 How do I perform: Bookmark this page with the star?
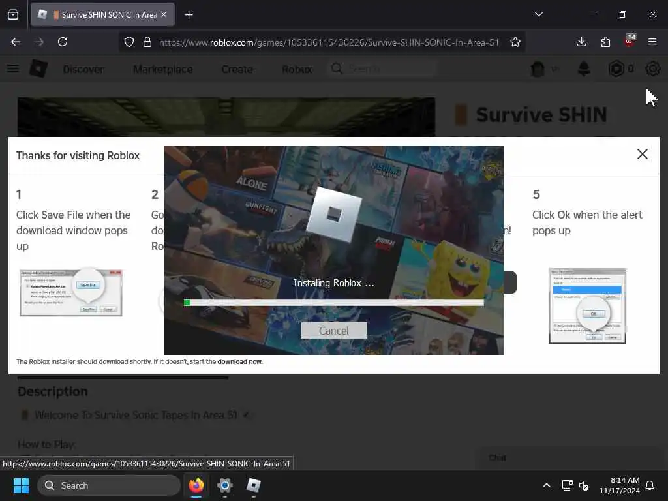point(515,42)
